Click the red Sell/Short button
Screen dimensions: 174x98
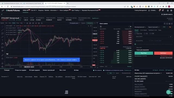(163, 53)
